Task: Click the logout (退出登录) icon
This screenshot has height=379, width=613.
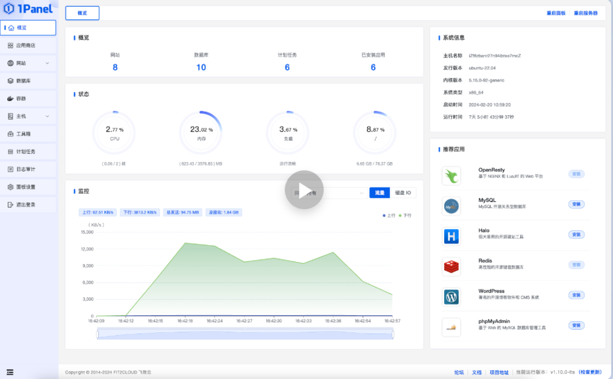Action: coord(11,204)
